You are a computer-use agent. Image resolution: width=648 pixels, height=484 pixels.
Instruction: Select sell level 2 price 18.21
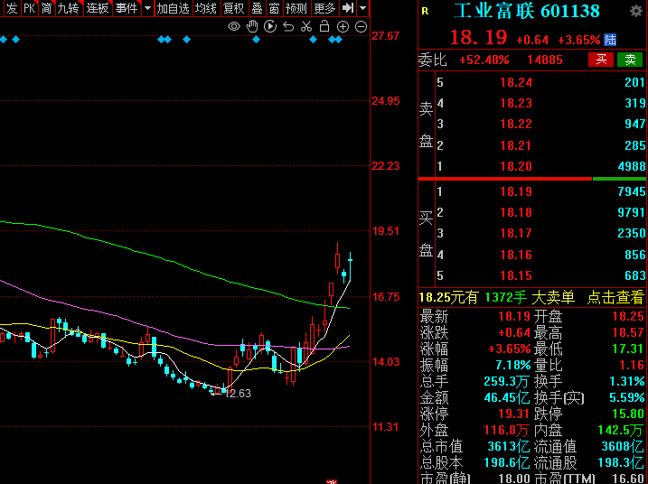(516, 145)
